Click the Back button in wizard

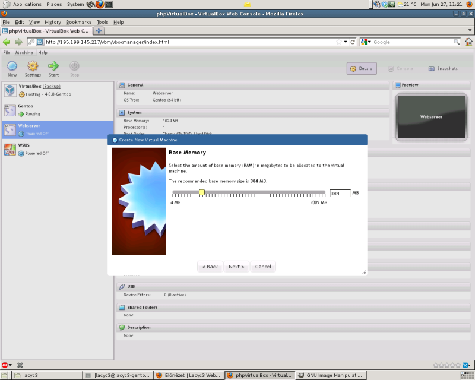(210, 267)
